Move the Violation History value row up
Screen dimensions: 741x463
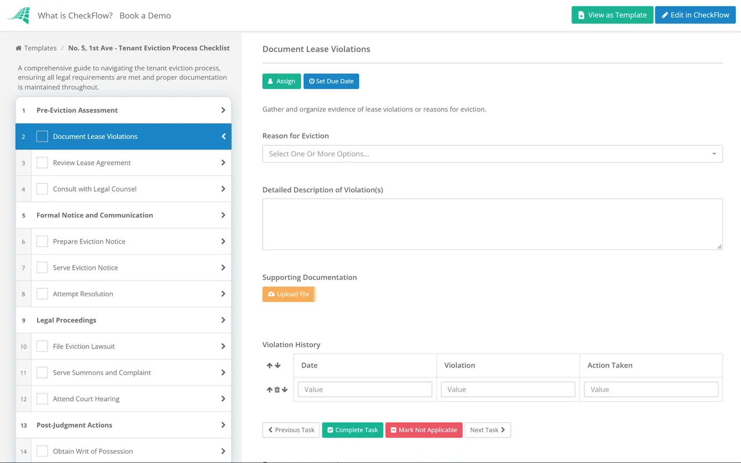coord(269,390)
